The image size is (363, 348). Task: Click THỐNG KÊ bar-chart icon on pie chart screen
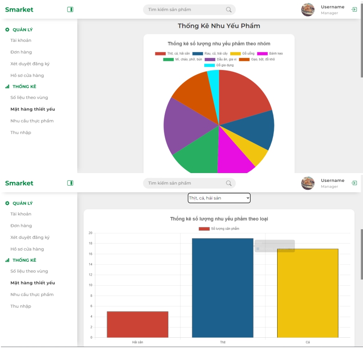(x=7, y=87)
